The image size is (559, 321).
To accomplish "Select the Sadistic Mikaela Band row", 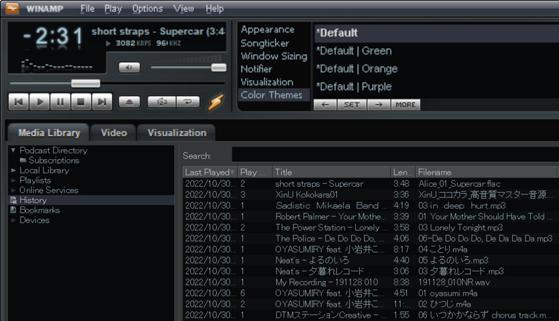I will [x=370, y=205].
